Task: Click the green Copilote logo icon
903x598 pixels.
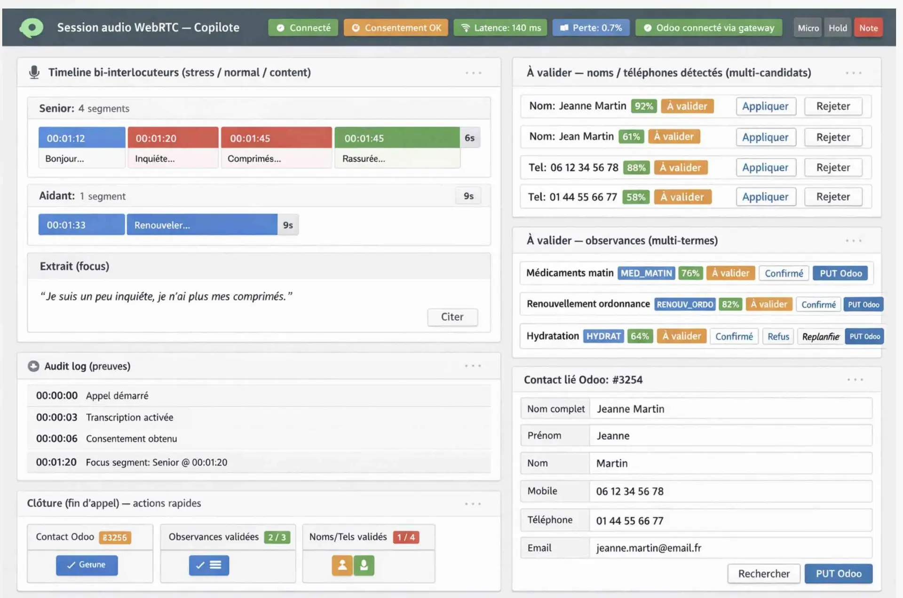Action: click(32, 28)
